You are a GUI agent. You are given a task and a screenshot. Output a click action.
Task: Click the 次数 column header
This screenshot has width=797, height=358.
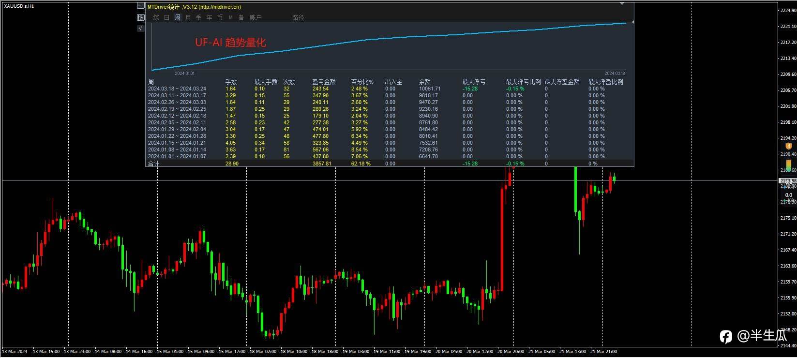(x=289, y=82)
